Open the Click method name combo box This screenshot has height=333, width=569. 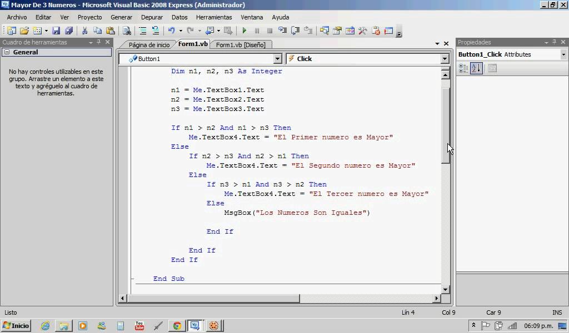(x=368, y=59)
